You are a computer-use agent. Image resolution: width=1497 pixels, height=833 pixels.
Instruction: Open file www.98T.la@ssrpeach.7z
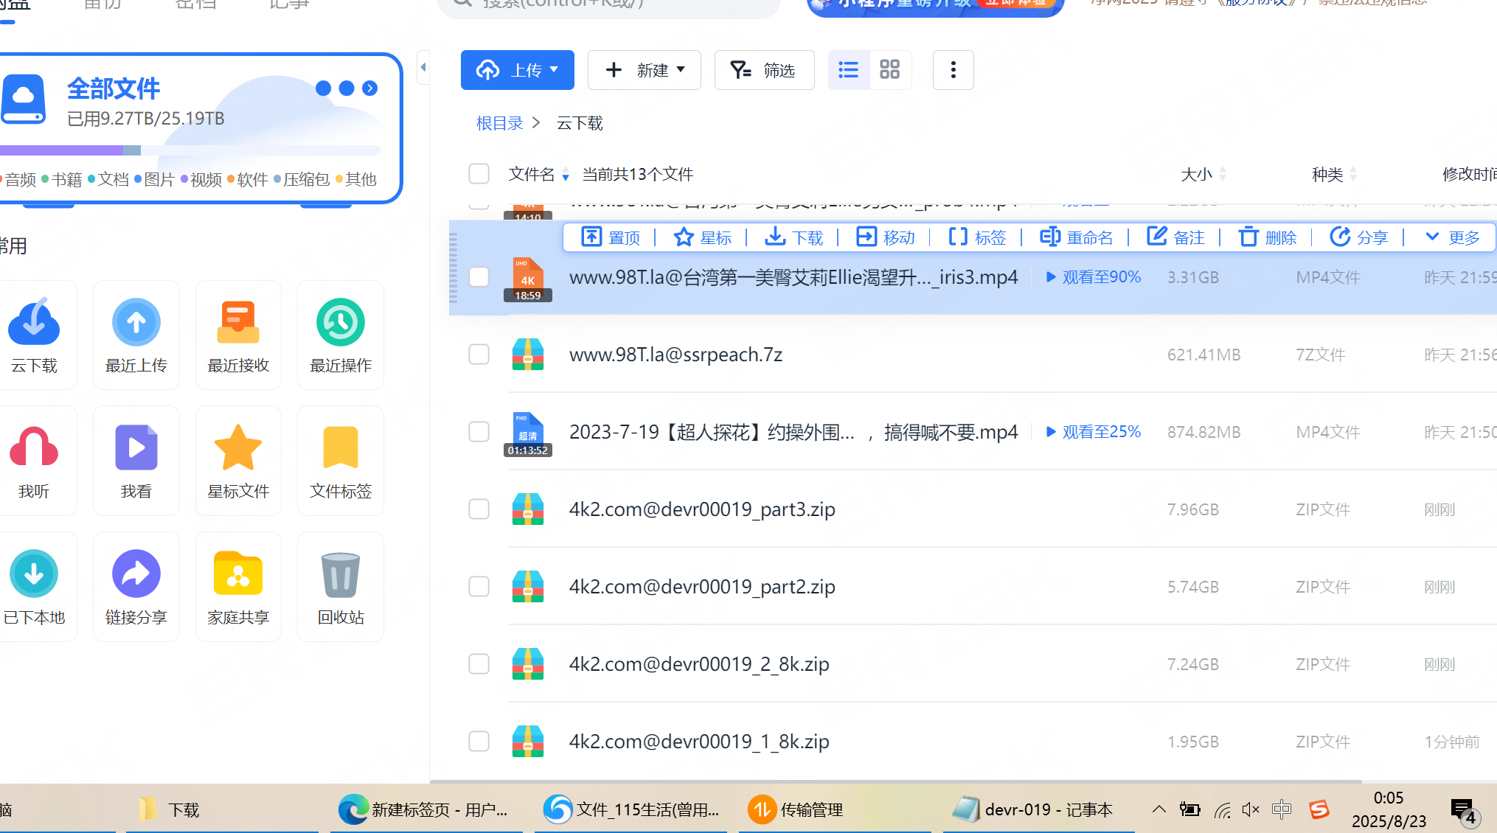[675, 355]
